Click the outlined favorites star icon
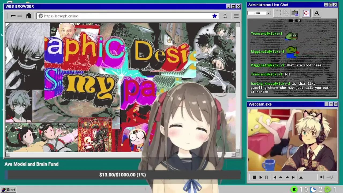 tap(225, 16)
